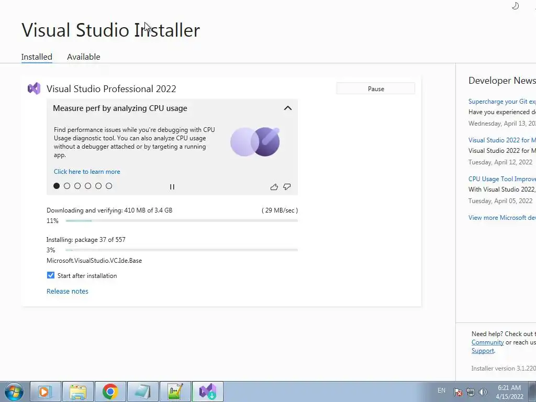Select the sixth carousel dot

click(x=109, y=186)
